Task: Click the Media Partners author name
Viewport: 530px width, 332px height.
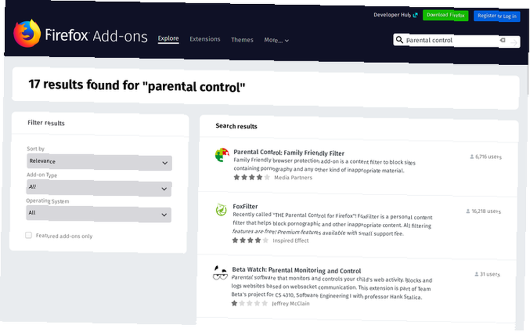Action: (x=294, y=177)
